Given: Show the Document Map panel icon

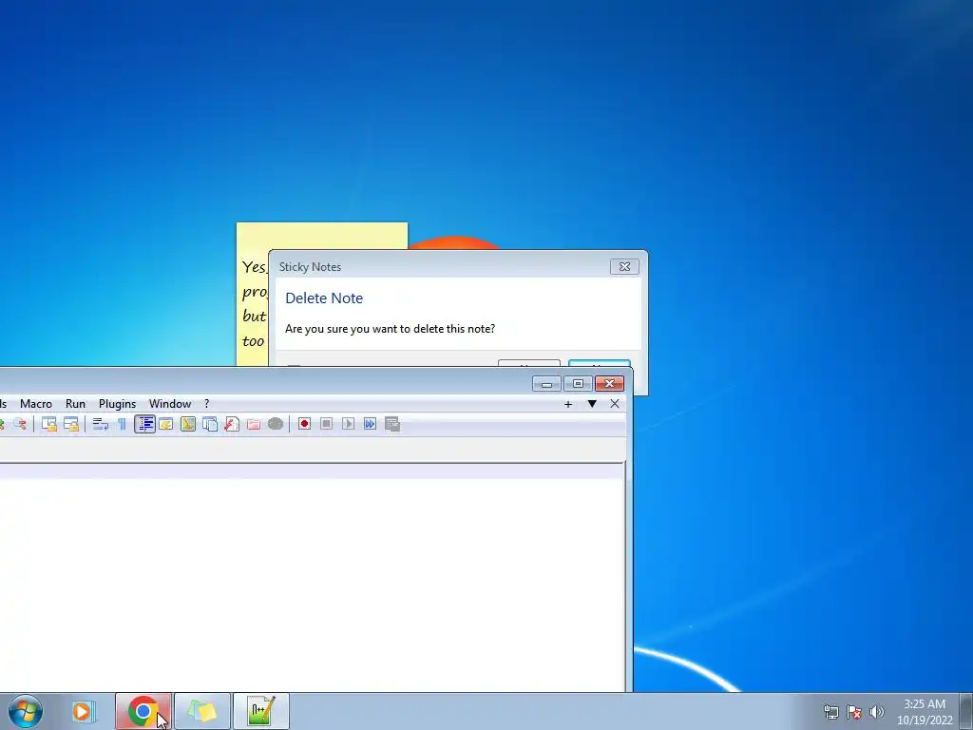Looking at the screenshot, I should 188,424.
